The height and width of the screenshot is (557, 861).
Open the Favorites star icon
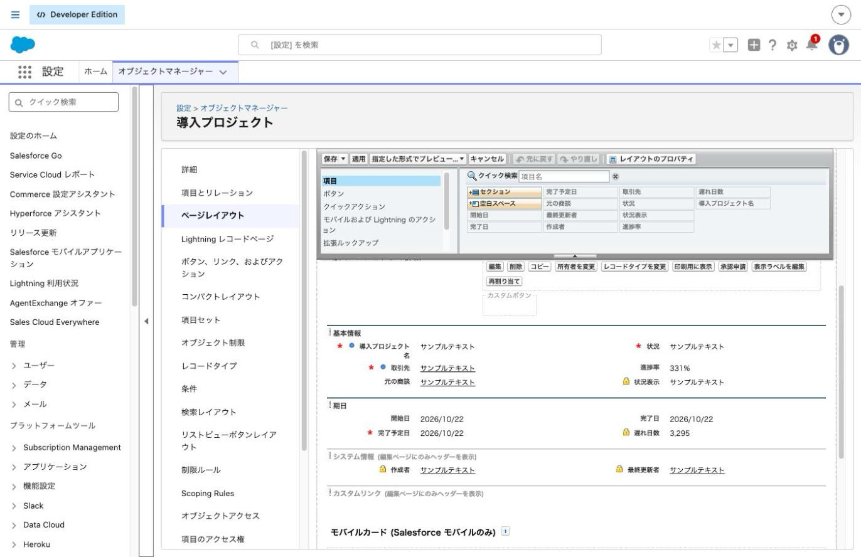click(716, 45)
